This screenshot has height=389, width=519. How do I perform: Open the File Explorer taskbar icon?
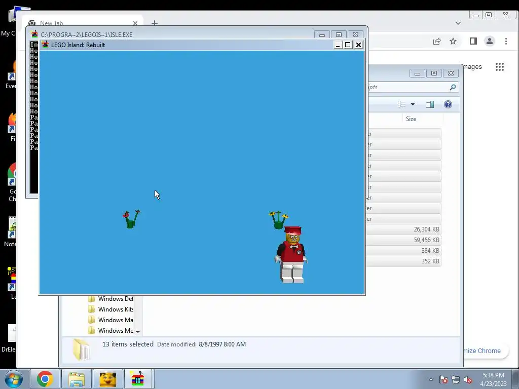tap(77, 379)
